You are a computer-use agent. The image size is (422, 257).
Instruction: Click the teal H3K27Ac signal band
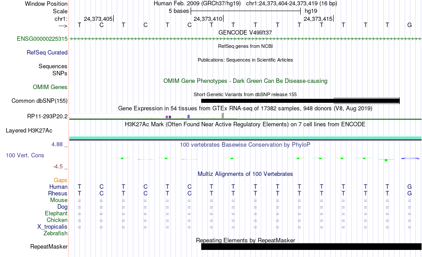pos(246,138)
